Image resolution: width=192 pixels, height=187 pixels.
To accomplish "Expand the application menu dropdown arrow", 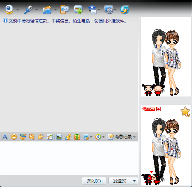I will click(115, 10).
